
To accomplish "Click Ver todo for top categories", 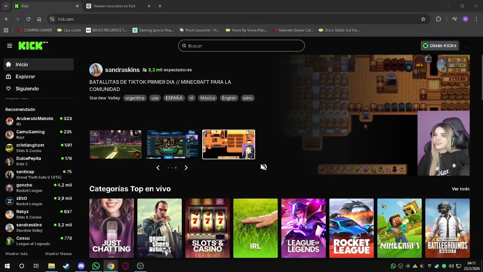I will click(461, 189).
